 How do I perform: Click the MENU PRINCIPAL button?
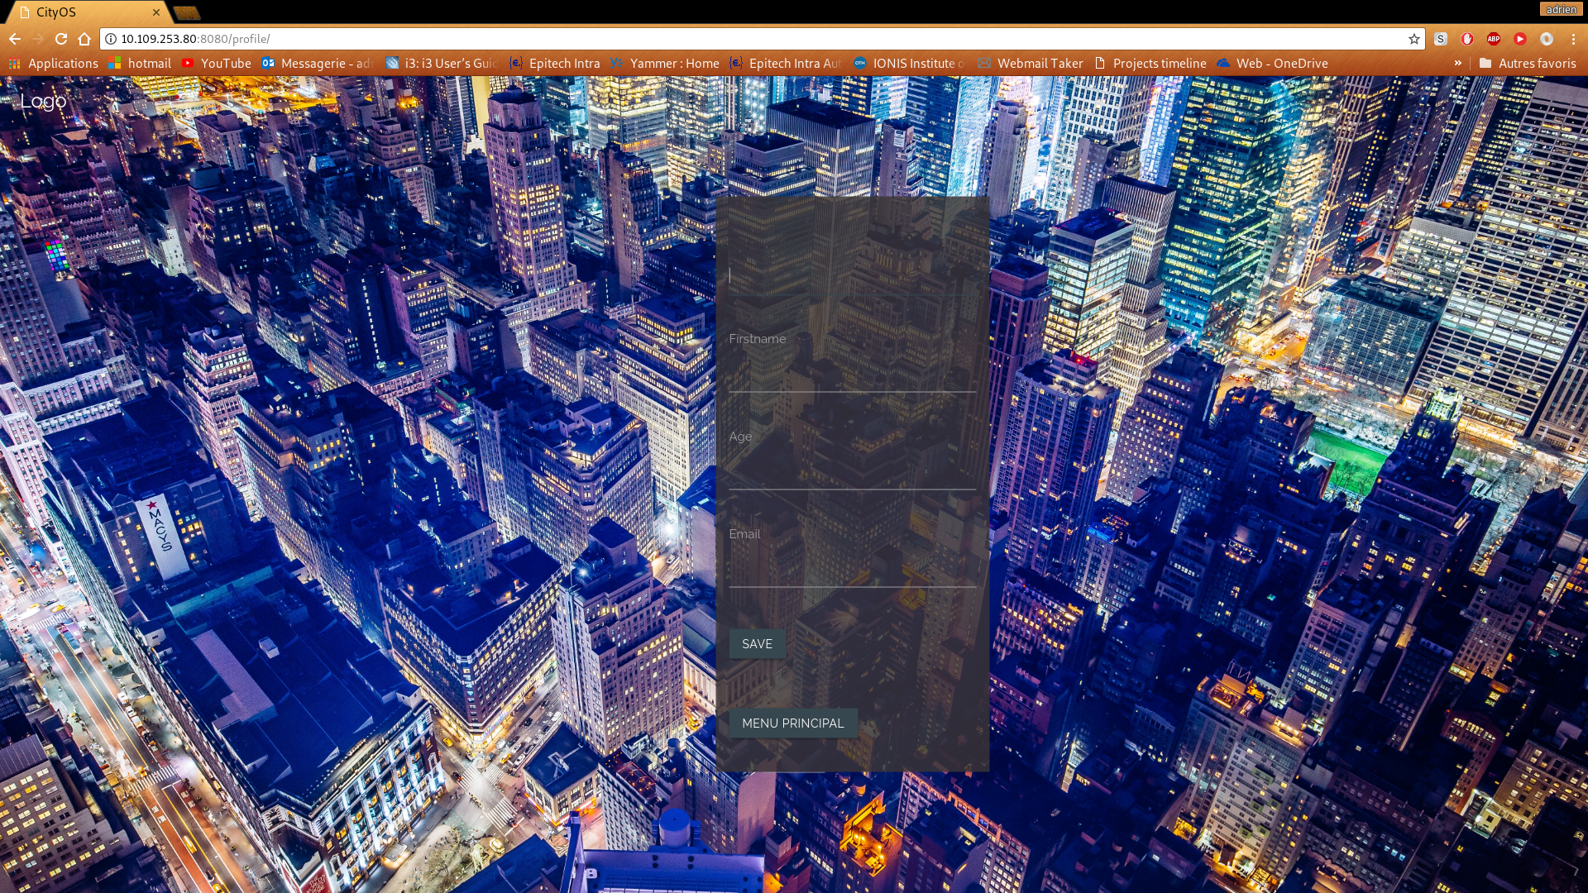click(792, 723)
